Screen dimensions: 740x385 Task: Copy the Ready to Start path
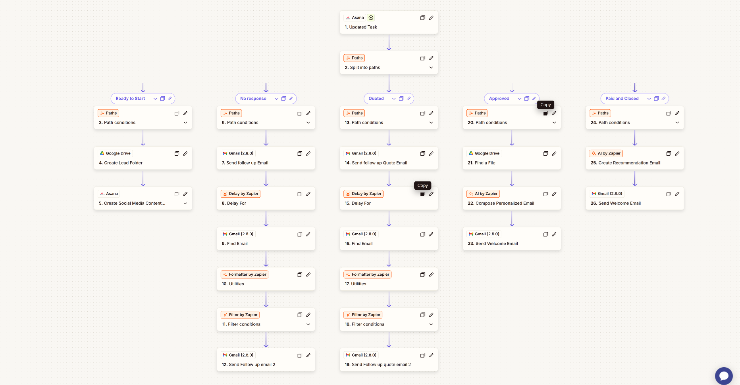tap(162, 99)
